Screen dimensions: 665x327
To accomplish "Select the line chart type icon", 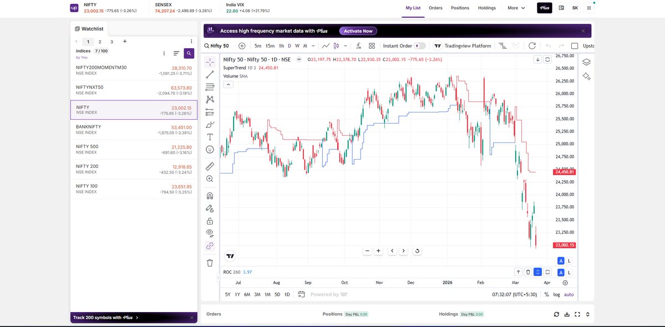I will tap(326, 46).
